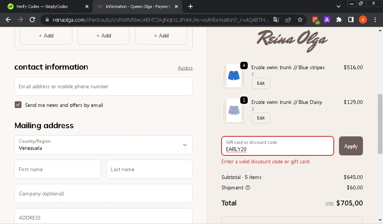Bookmark this page with the star
383x224 pixels.
(x=300, y=20)
